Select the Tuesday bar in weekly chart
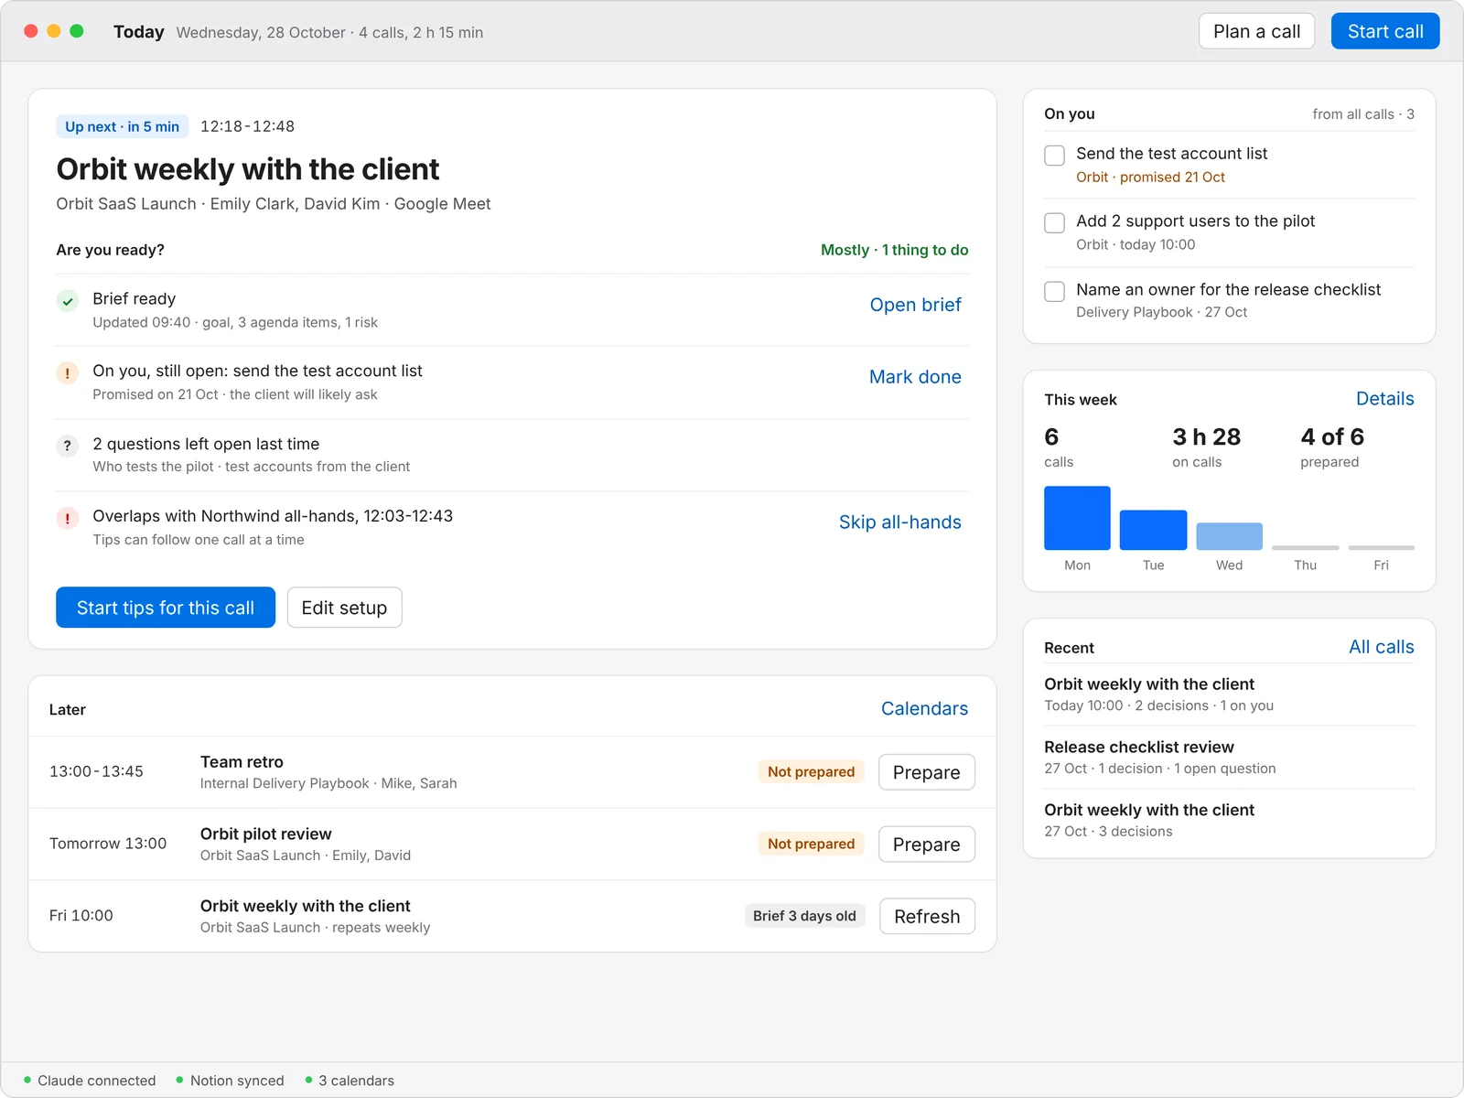Image resolution: width=1464 pixels, height=1098 pixels. pyautogui.click(x=1153, y=530)
